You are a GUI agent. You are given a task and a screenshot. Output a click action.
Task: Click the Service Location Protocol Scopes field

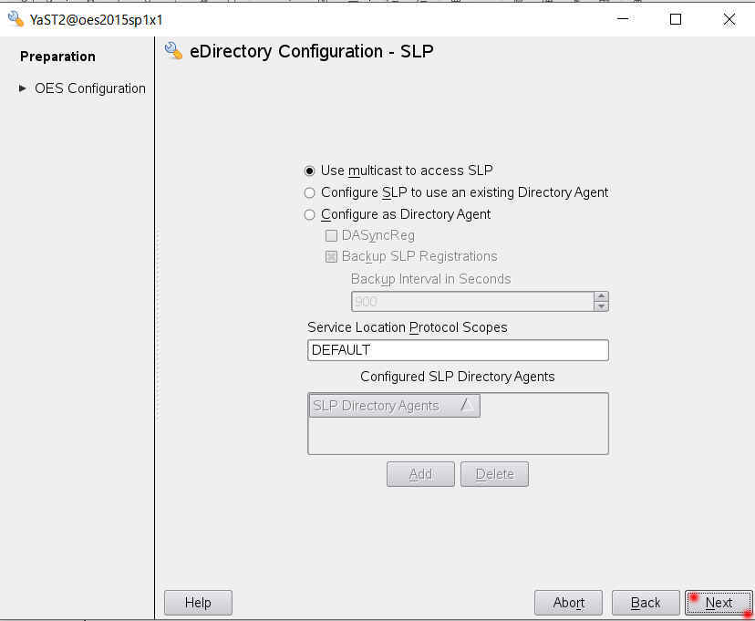pyautogui.click(x=458, y=350)
